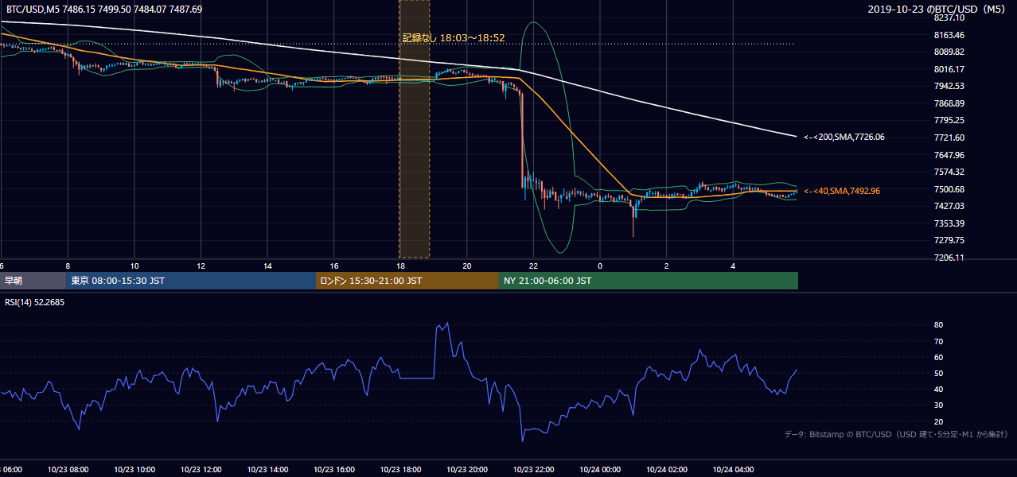Click the 10/23 16:00 time axis label
This screenshot has height=477, width=1017.
pos(333,470)
